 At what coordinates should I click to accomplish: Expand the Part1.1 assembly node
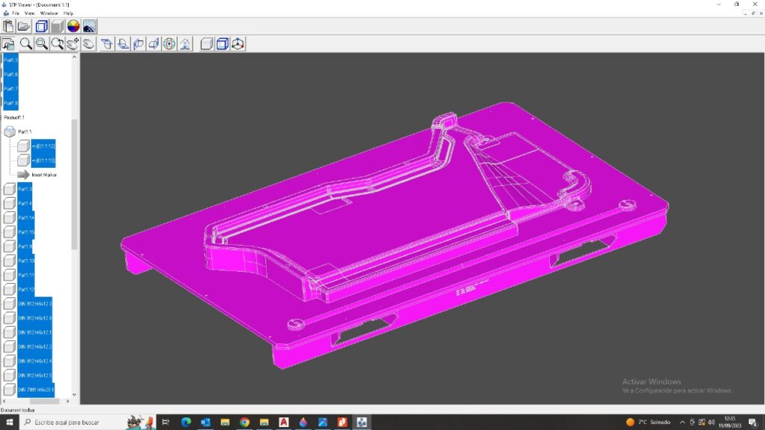10,131
